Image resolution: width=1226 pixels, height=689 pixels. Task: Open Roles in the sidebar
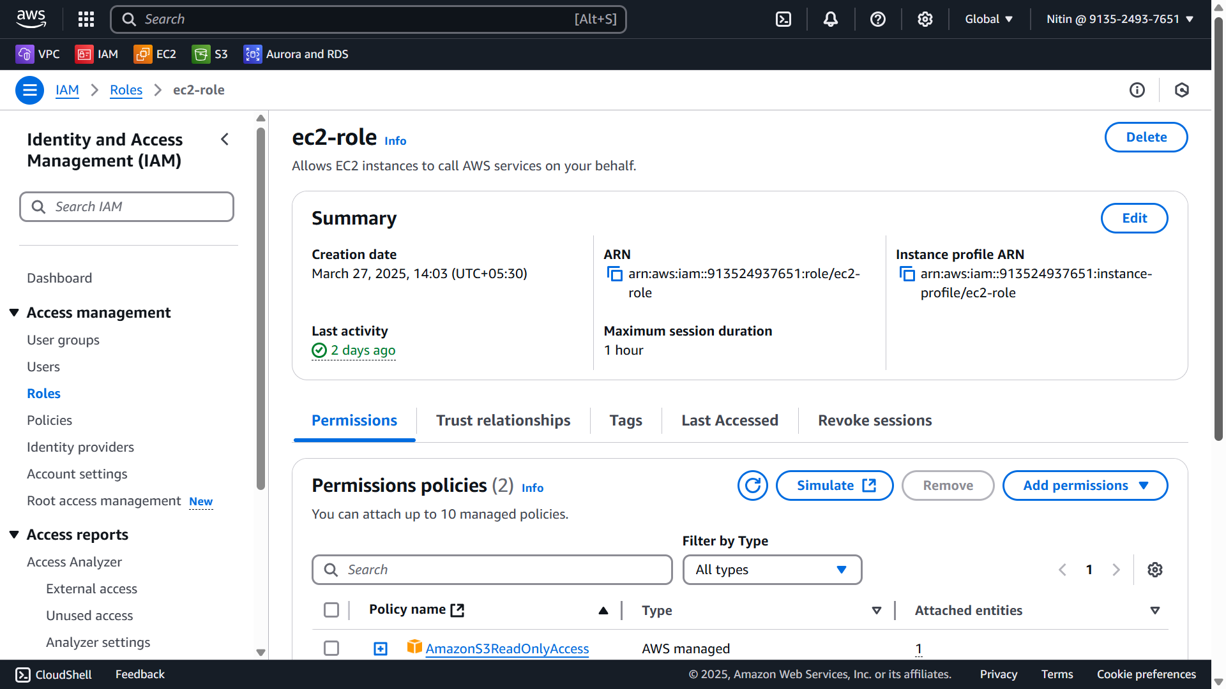tap(43, 394)
